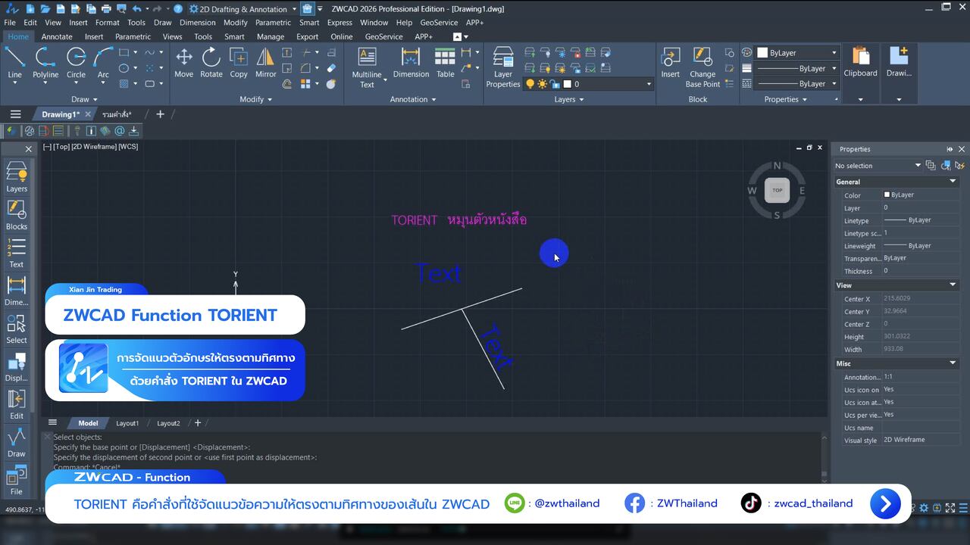
Task: Insert a Table from the Annotation panel
Action: click(446, 62)
